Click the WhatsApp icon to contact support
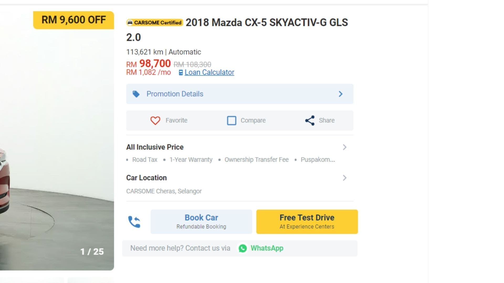504x283 pixels. (243, 248)
